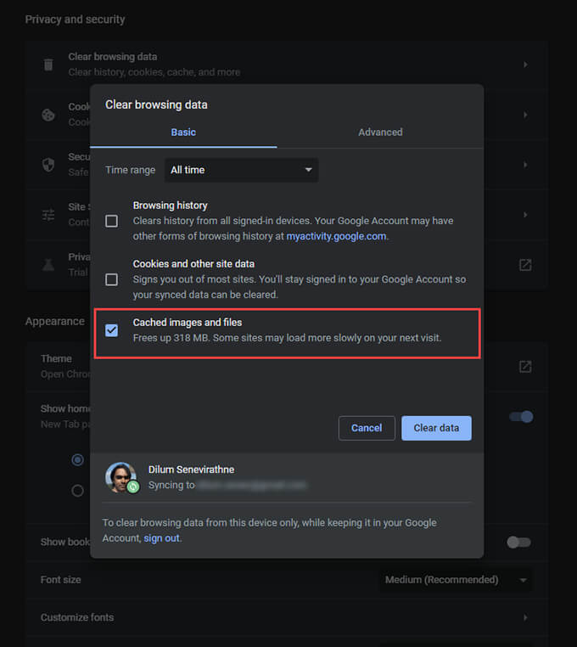Check the Cookies and other site data checkbox
Screen dimensions: 577x647
(x=111, y=279)
